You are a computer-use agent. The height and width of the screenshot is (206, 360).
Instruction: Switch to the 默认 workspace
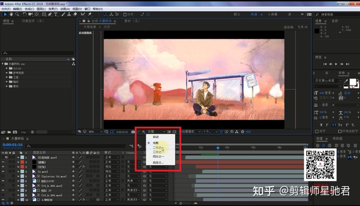[x=237, y=14]
